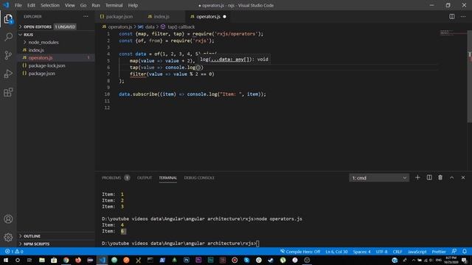
Task: Kill the terminal with trash icon
Action: pyautogui.click(x=440, y=177)
